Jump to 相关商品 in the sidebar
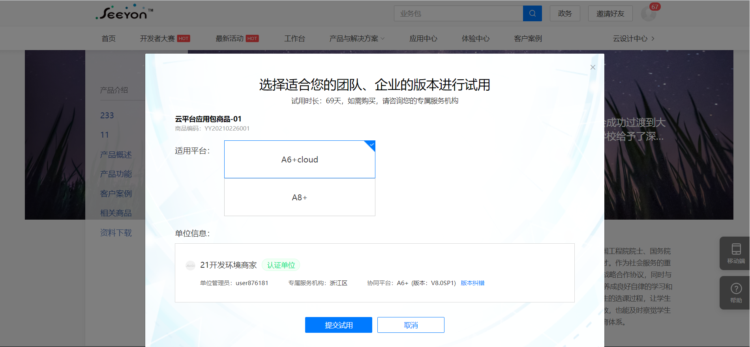Image resolution: width=750 pixels, height=347 pixels. tap(116, 213)
